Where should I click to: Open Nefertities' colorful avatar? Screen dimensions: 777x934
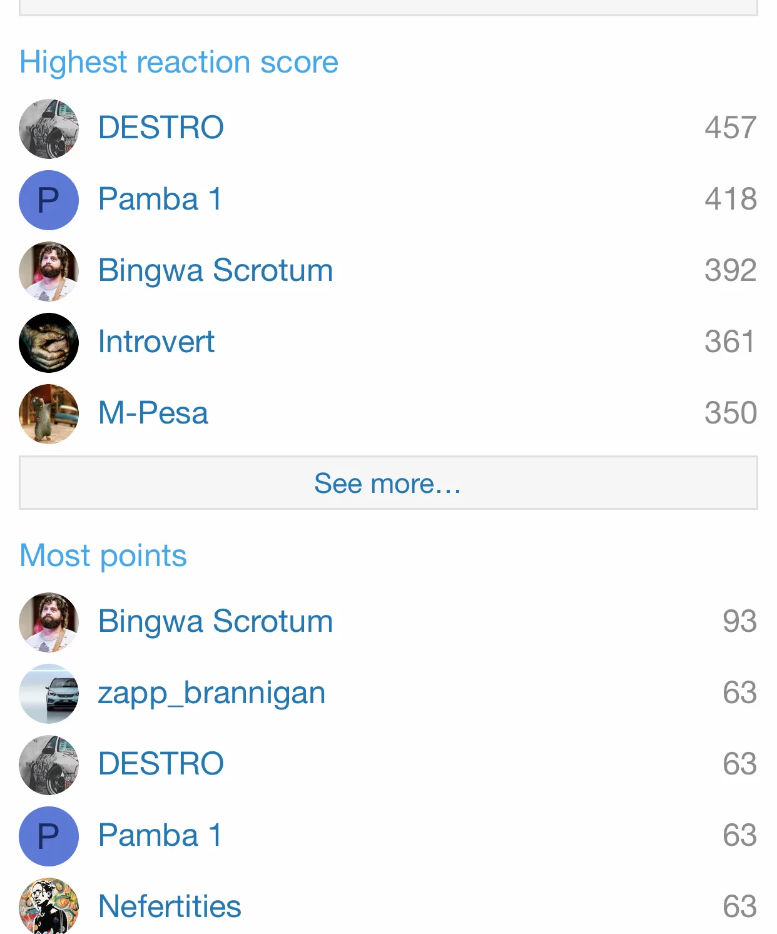point(49,906)
